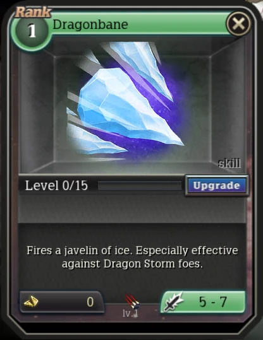Viewport: 263px width, 340px height.
Task: Tap the cost value 0 field
Action: coord(90,302)
